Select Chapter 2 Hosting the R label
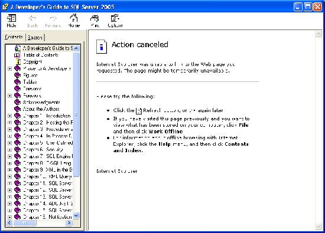 click(48, 123)
